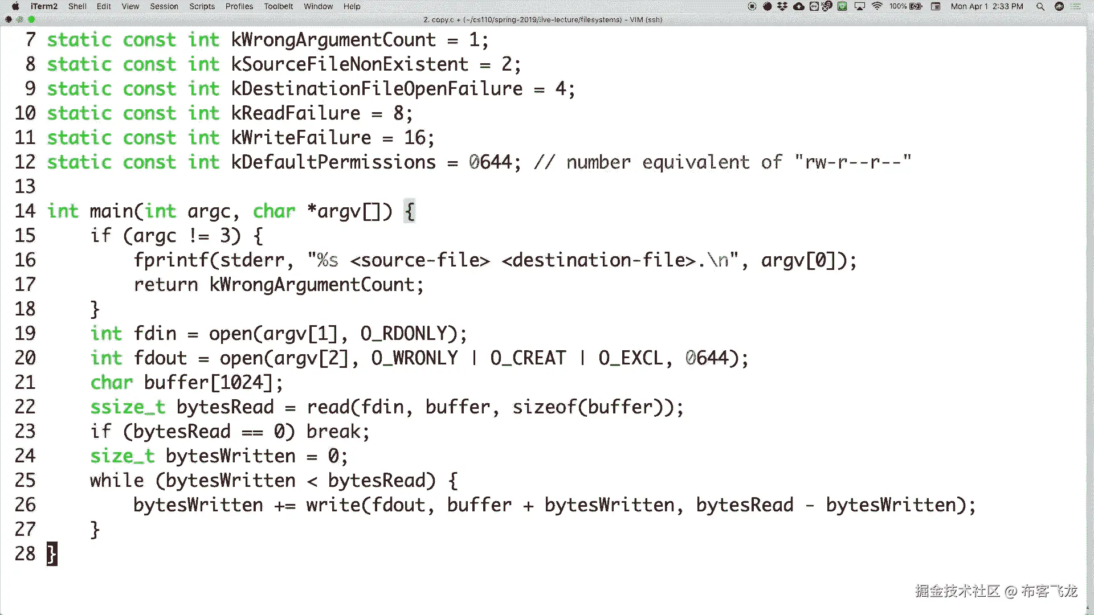Viewport: 1094px width, 615px height.
Task: Open the Toolbelt menu
Action: click(278, 6)
